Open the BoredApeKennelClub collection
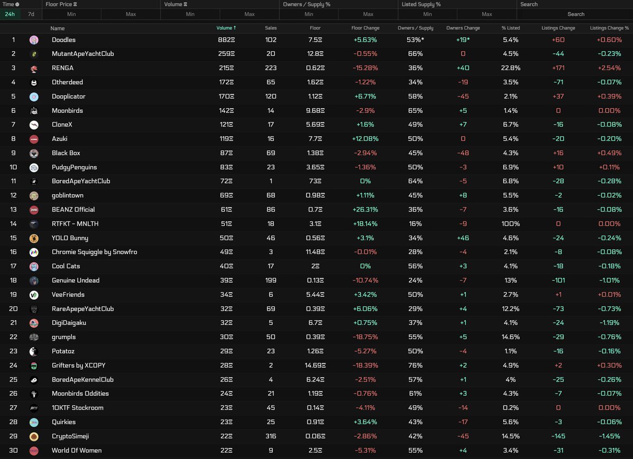 coord(83,379)
